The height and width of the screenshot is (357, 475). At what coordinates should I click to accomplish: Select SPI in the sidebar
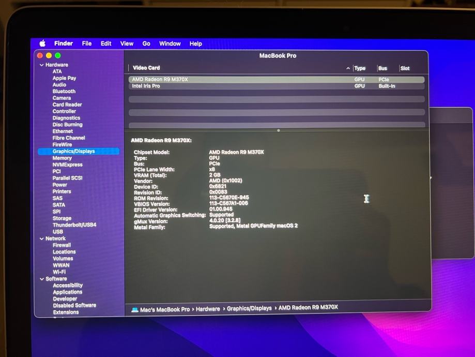point(56,212)
